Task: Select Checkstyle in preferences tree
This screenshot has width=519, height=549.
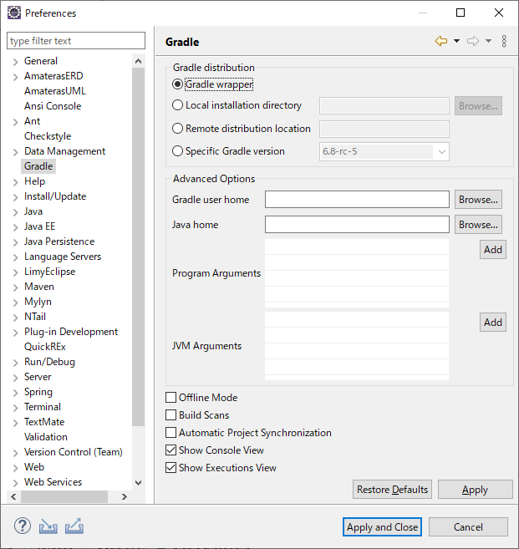Action: (x=48, y=136)
